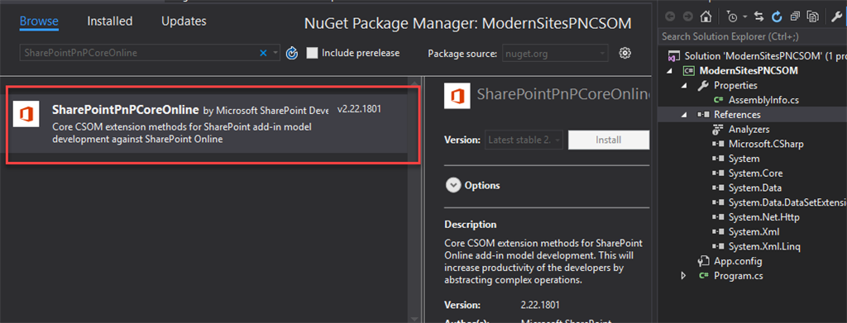The width and height of the screenshot is (847, 323).
Task: Open the Version dropdown showing Latest stable
Action: pyautogui.click(x=524, y=140)
